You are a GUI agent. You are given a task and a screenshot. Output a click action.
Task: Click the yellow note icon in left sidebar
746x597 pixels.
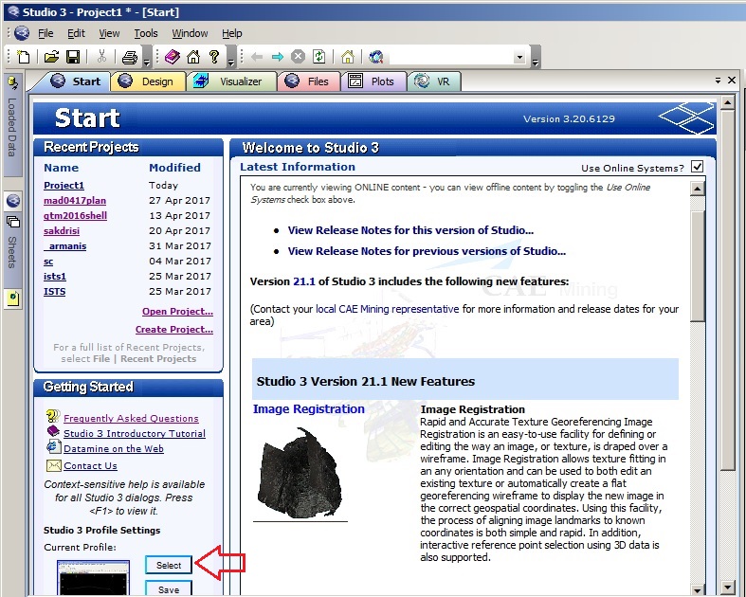click(x=13, y=298)
